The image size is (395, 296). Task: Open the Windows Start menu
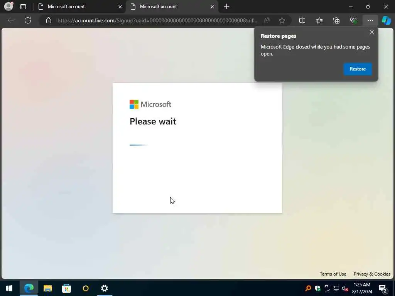tap(9, 288)
